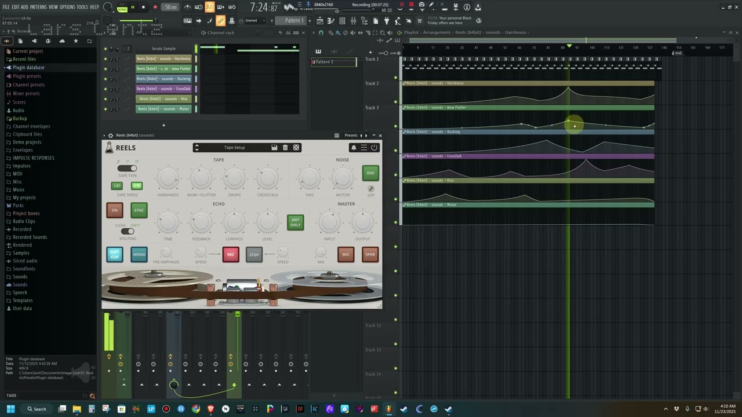Expand Channel presets folder

click(x=28, y=85)
